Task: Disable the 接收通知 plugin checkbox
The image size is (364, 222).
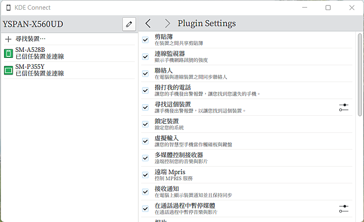Action: 145,192
